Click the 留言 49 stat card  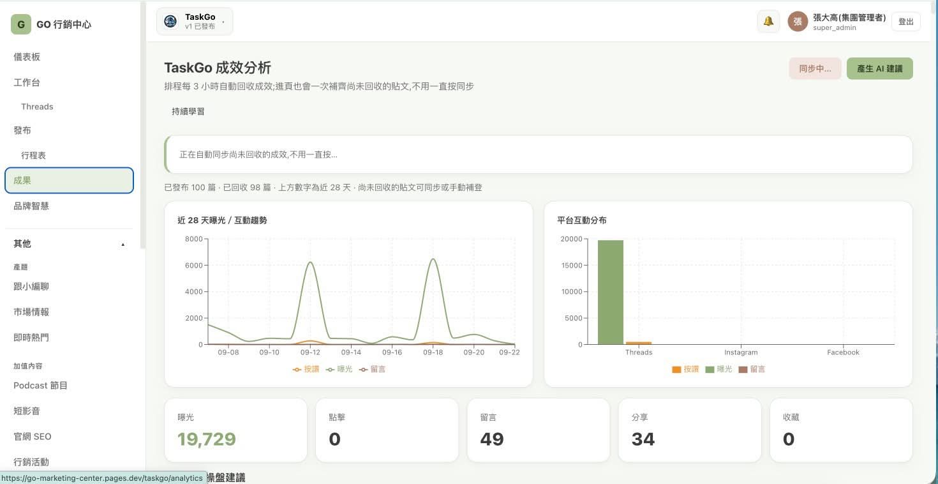coord(539,430)
